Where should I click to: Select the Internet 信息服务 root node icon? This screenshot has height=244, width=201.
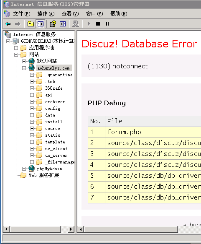[x=8, y=34]
